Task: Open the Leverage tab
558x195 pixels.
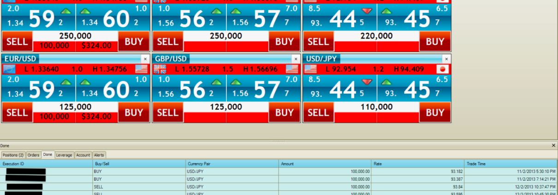Action: (64, 155)
